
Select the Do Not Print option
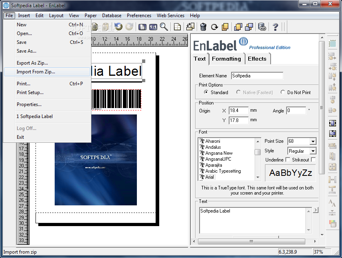click(x=283, y=92)
